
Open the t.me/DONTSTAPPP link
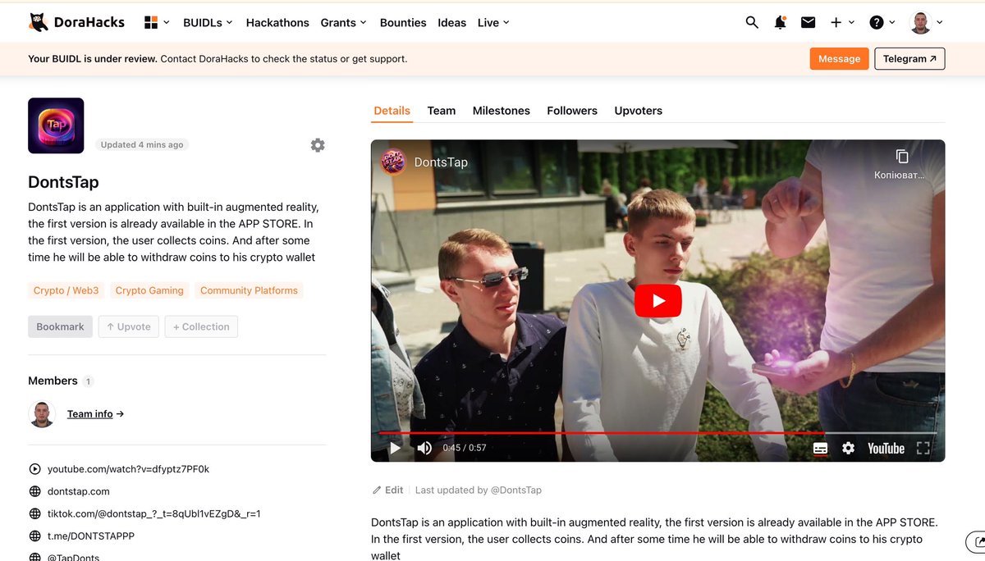pyautogui.click(x=90, y=536)
